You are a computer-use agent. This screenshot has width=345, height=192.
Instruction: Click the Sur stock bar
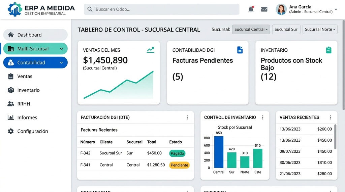pos(232,160)
